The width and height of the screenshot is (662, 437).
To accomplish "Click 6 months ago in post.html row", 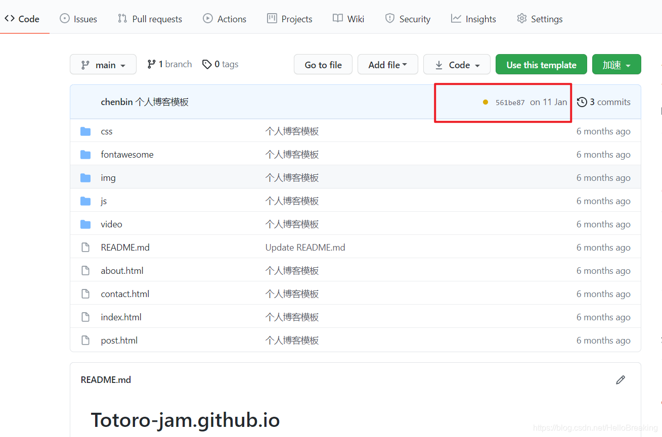I will (603, 341).
